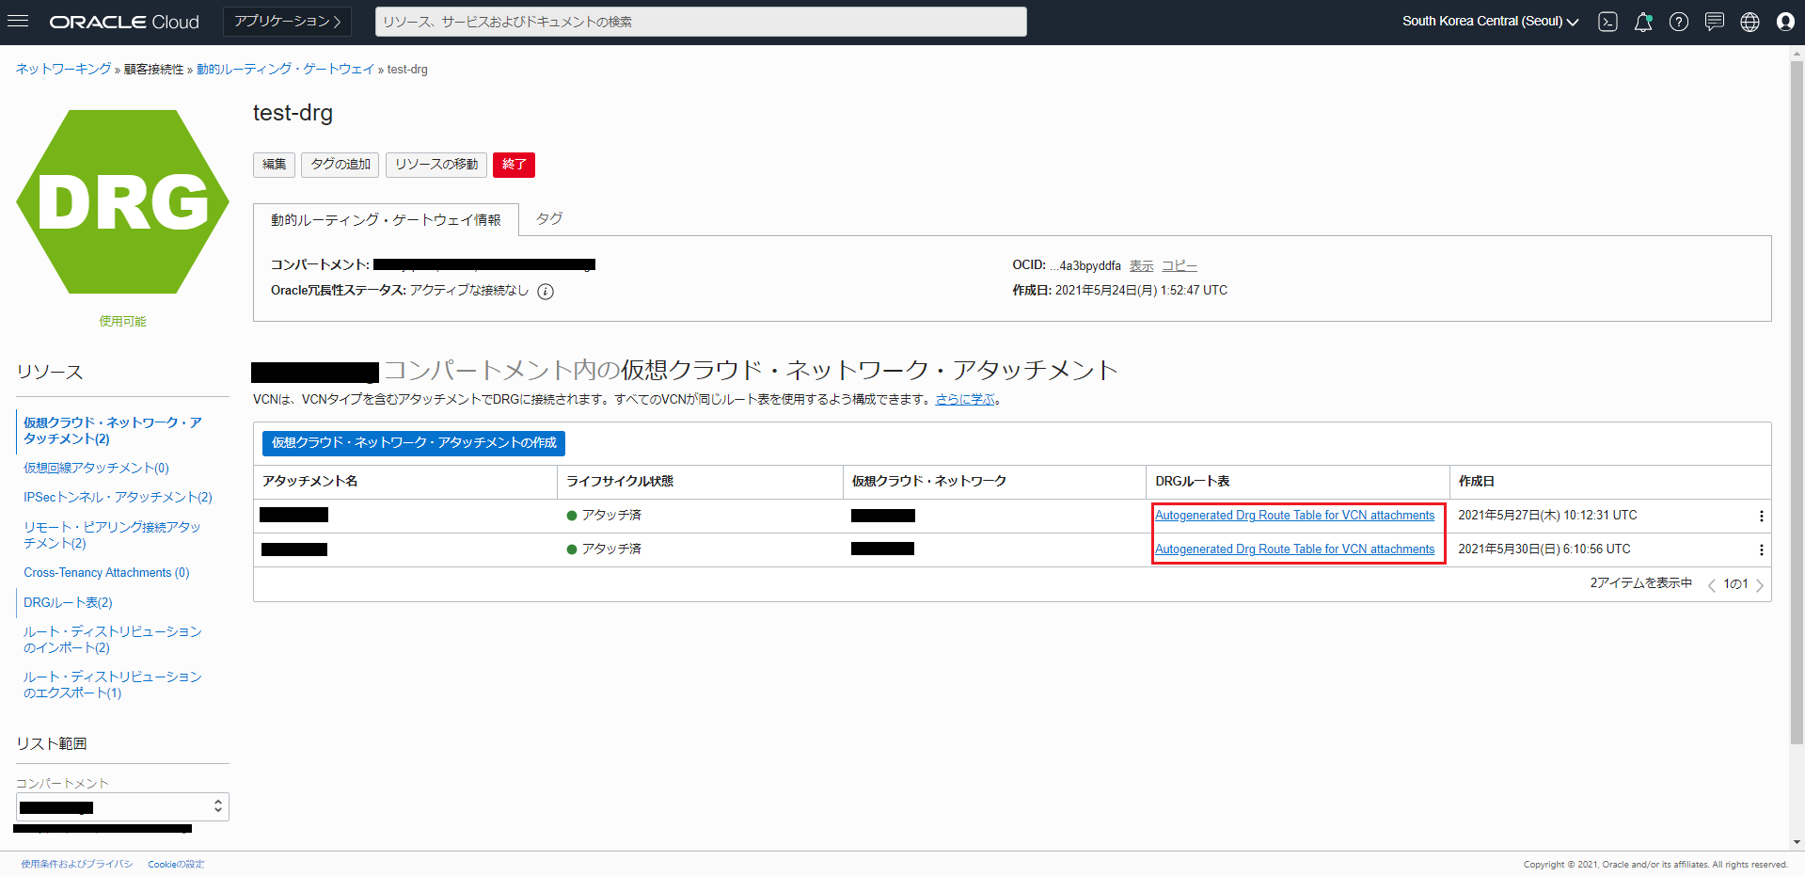The width and height of the screenshot is (1805, 876).
Task: Follow the さらに学ぶ link
Action: click(x=965, y=399)
